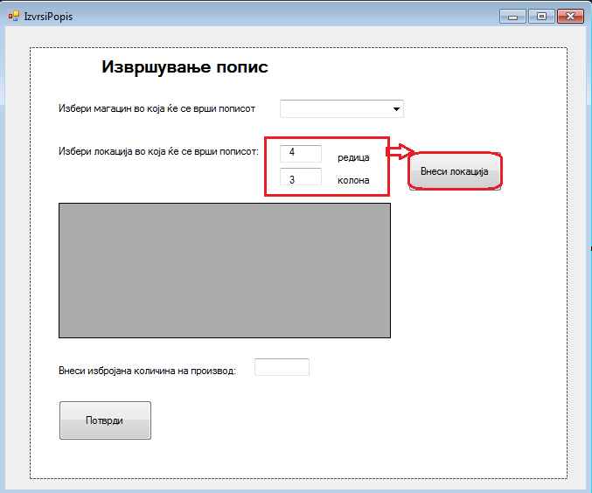Click the редица label
Screen dimensions: 592x493
[353, 158]
